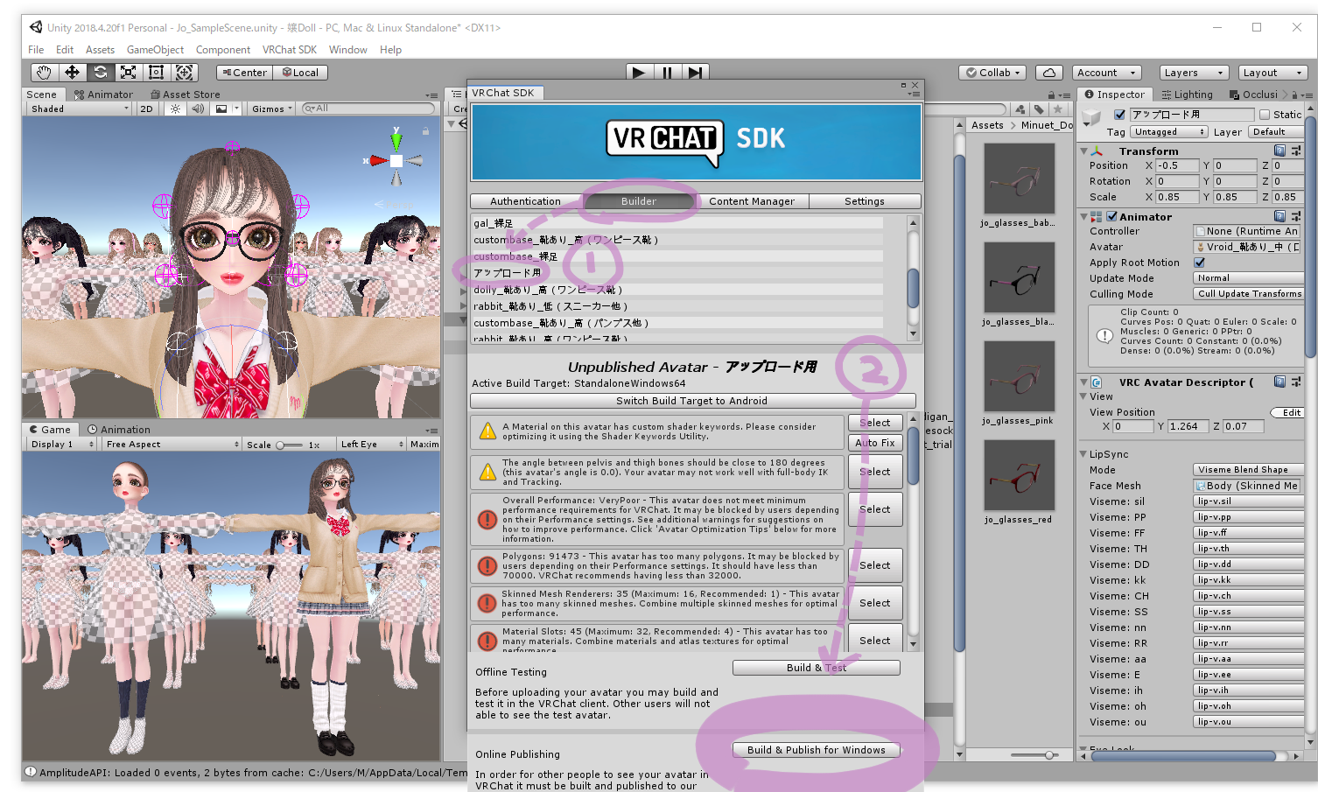Screen dimensions: 1318x792
Task: Switch to the Authentication tab
Action: tap(525, 201)
